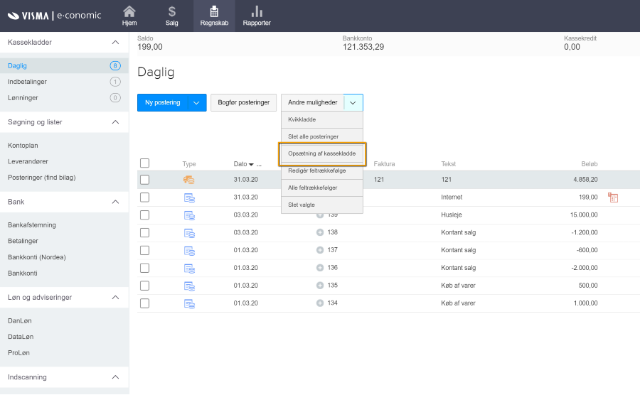640x395 pixels.
Task: Tick the checkbox for the Husleje row
Action: [x=144, y=215]
